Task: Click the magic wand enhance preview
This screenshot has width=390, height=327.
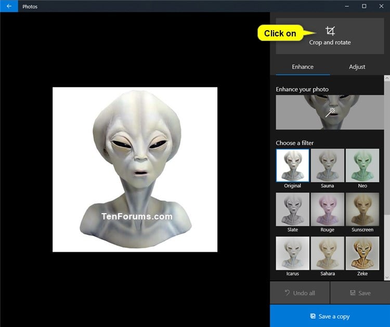Action: click(330, 112)
